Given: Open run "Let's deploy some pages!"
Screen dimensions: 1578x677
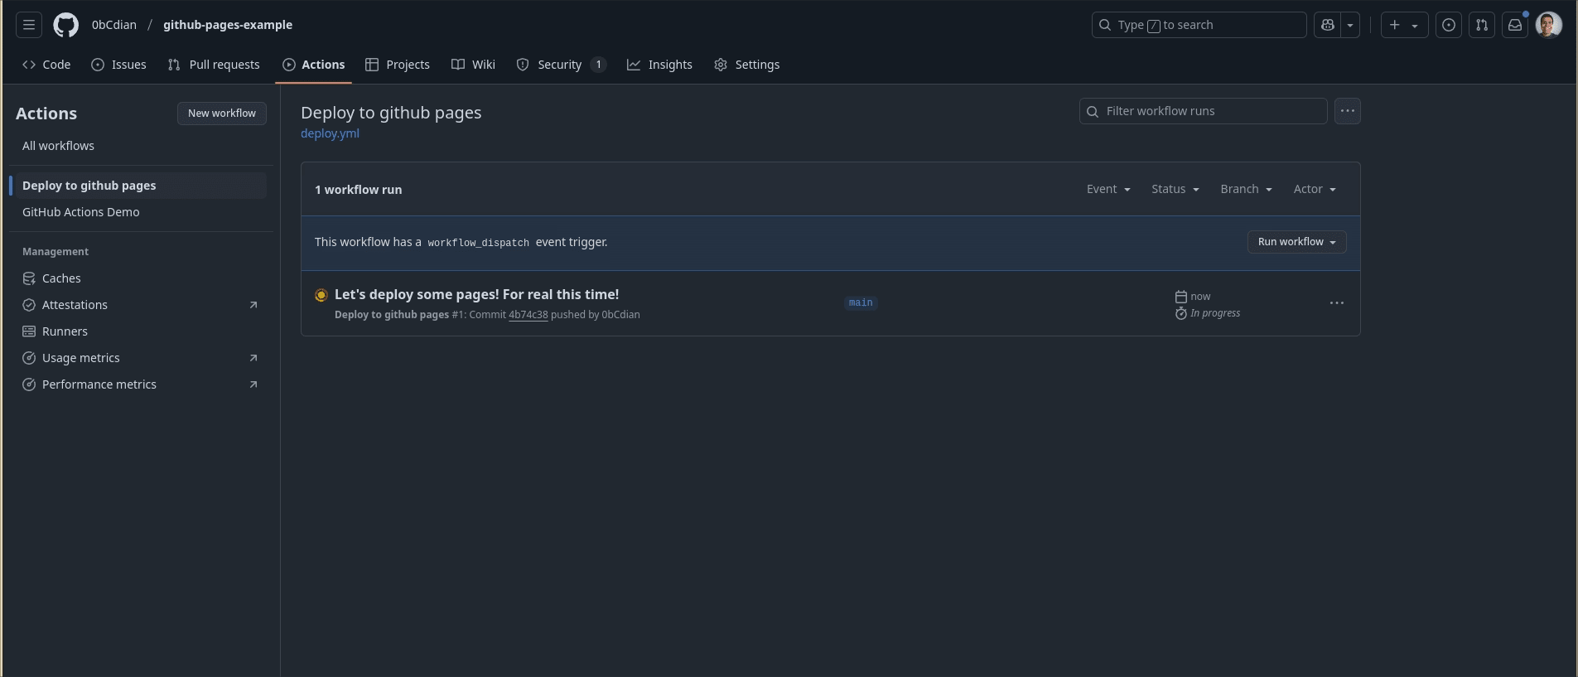Looking at the screenshot, I should (x=476, y=294).
